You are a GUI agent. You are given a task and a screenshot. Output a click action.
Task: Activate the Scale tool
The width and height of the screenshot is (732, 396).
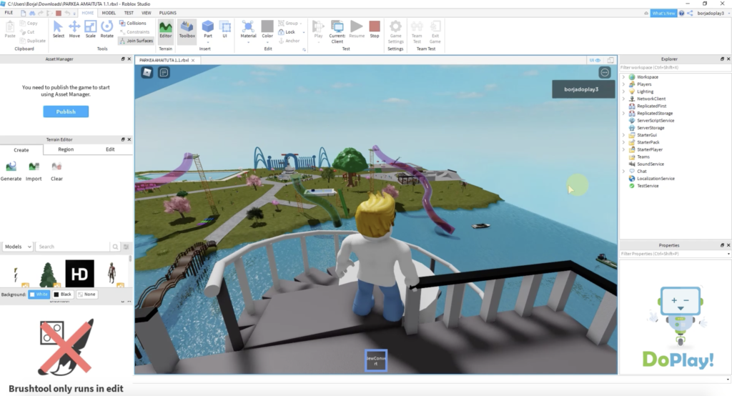pos(91,29)
